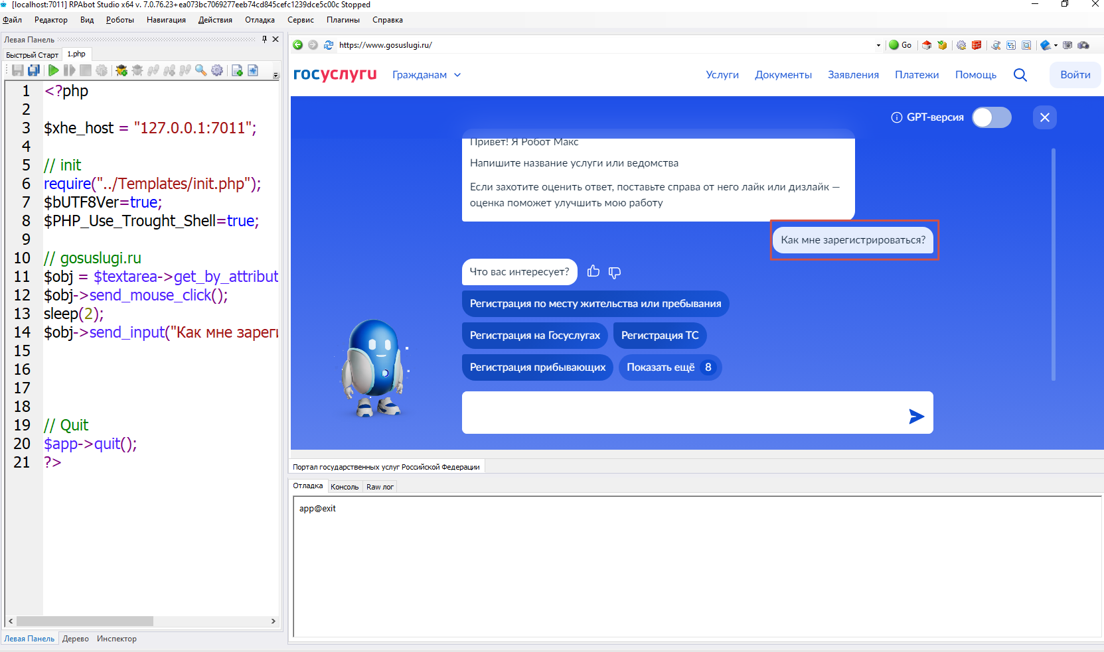Pin the Левая Панель panel
This screenshot has height=652, width=1104.
pos(264,39)
